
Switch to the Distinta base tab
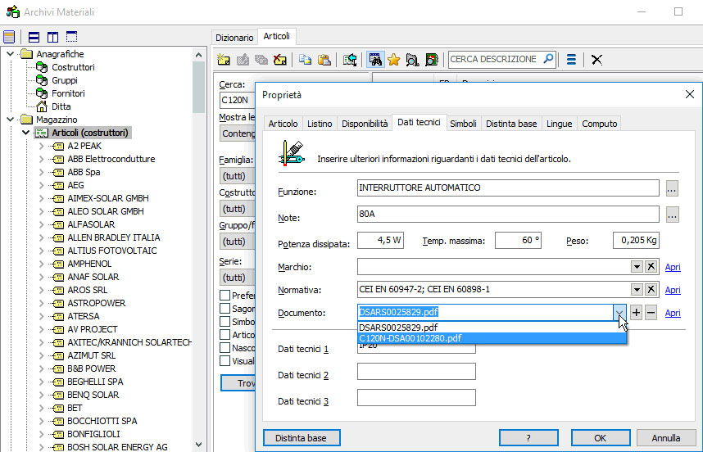(x=511, y=124)
